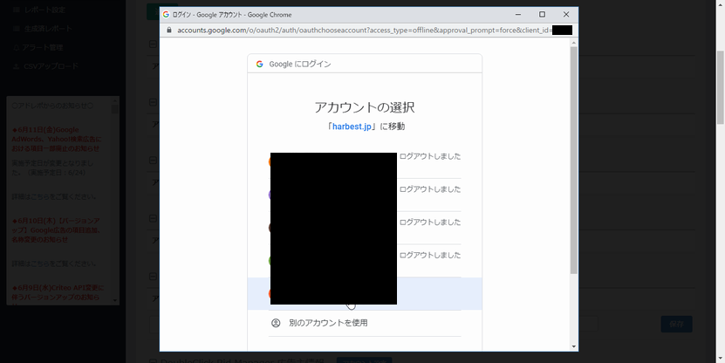Click the padlock icon in the popup address bar

(x=168, y=30)
